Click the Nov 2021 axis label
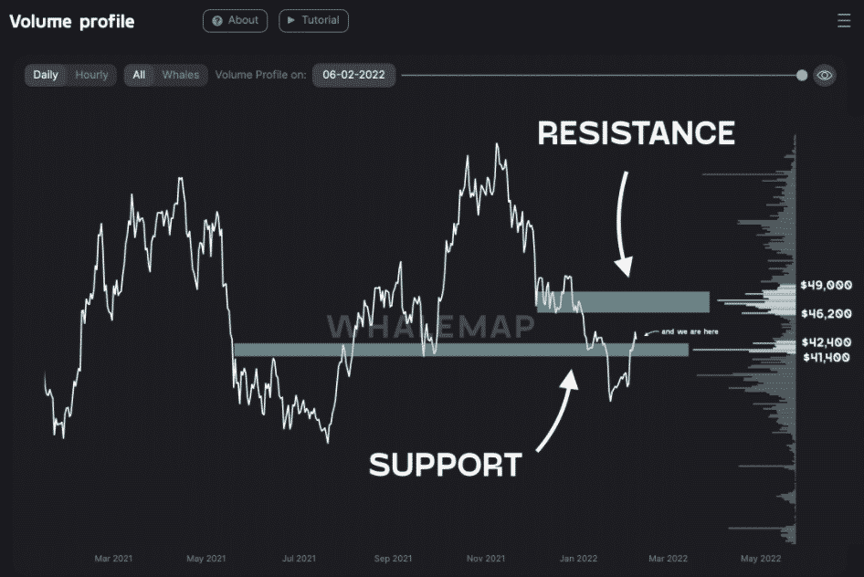This screenshot has width=864, height=577. click(485, 558)
